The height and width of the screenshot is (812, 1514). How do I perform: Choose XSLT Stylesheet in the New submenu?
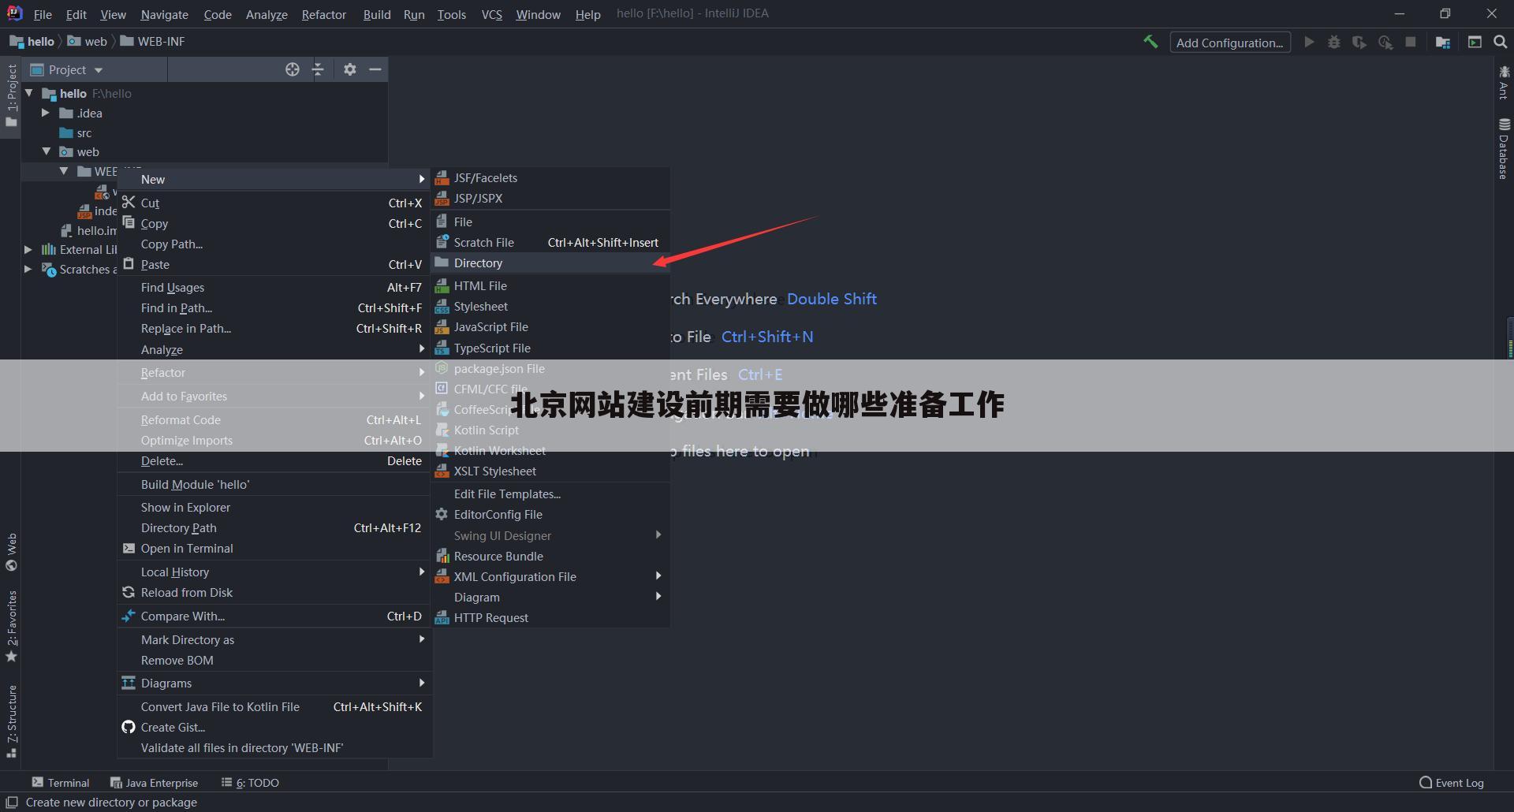coord(551,471)
